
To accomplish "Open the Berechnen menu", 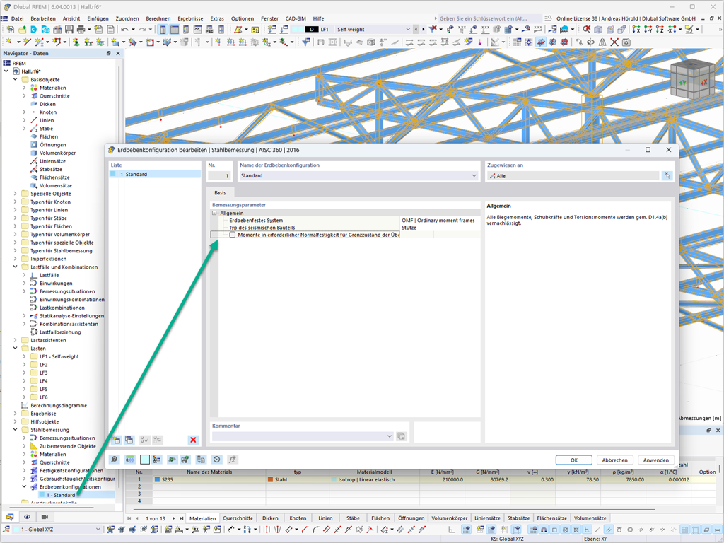I will point(158,18).
